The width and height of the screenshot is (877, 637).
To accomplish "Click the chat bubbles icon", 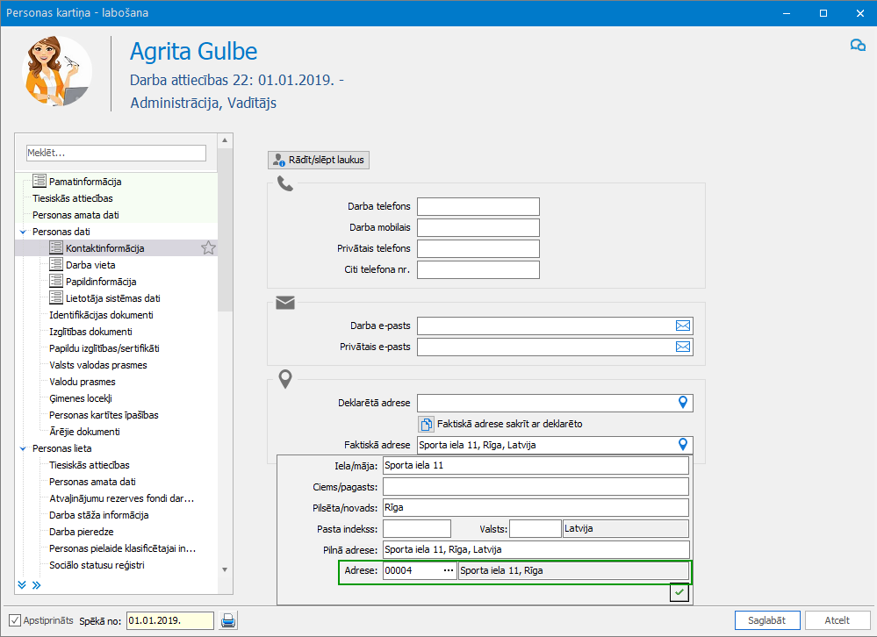I will (858, 46).
